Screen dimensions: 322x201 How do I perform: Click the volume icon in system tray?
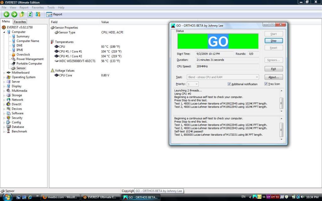pyautogui.click(x=302, y=197)
